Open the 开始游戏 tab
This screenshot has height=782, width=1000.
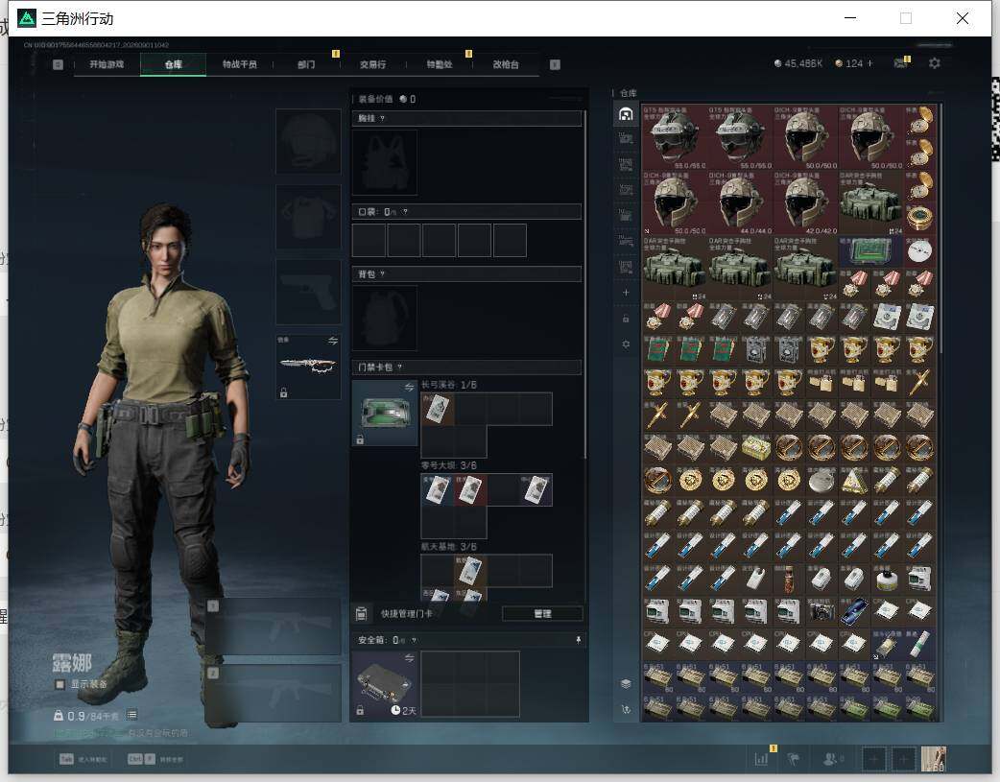tap(107, 64)
